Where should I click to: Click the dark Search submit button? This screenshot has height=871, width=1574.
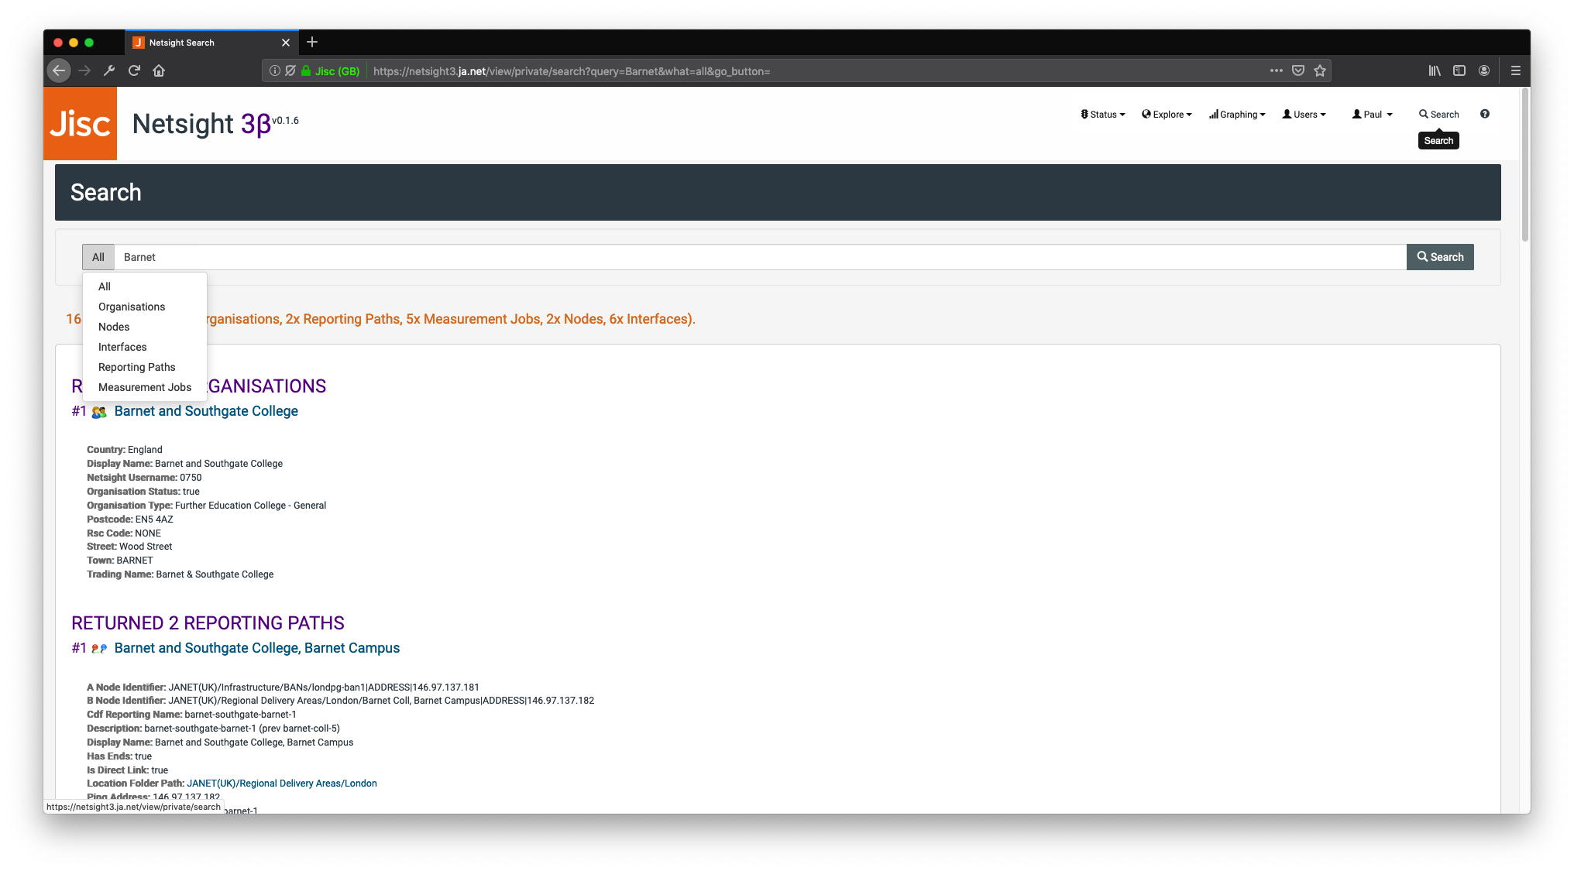pos(1440,257)
